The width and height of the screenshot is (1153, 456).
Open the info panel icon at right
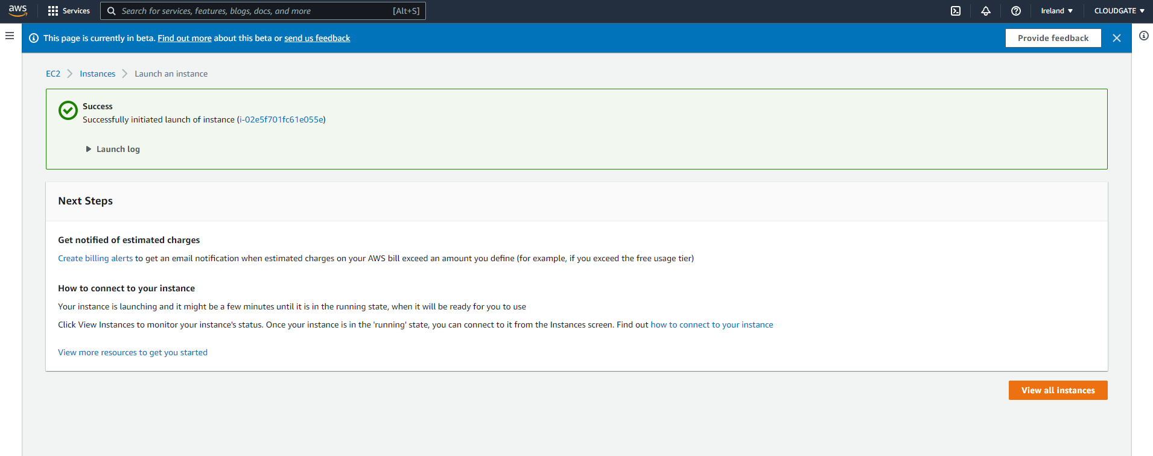(1143, 36)
